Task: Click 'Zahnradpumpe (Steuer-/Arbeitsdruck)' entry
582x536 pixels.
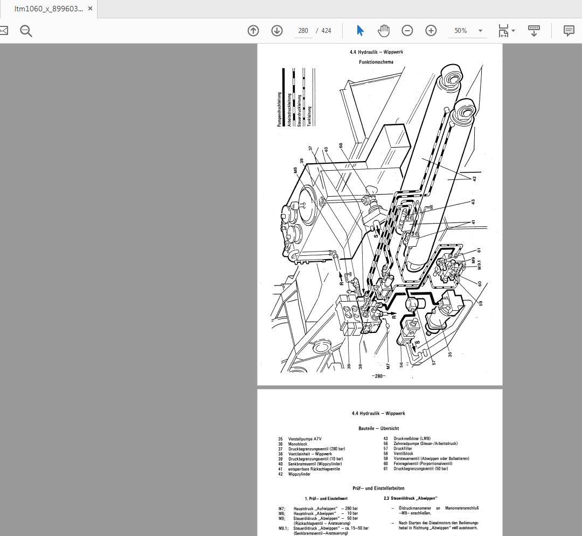Action: [x=426, y=443]
